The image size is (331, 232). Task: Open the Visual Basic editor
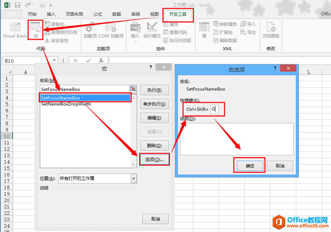[15, 30]
